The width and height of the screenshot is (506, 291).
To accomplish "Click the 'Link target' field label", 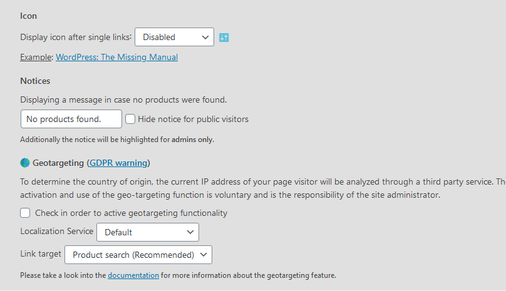I will (41, 254).
